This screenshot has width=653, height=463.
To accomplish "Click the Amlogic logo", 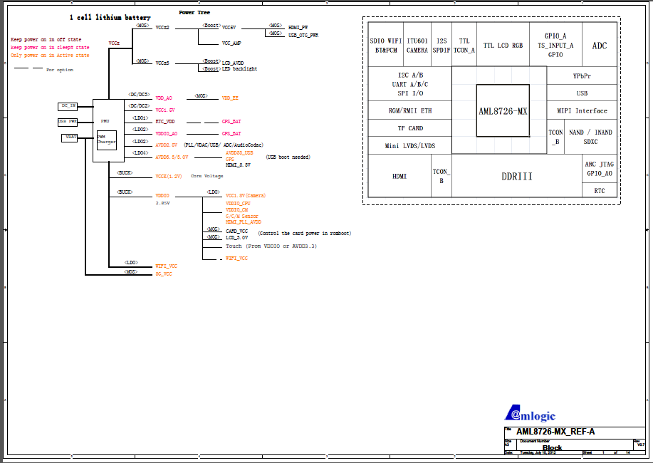I will (530, 413).
